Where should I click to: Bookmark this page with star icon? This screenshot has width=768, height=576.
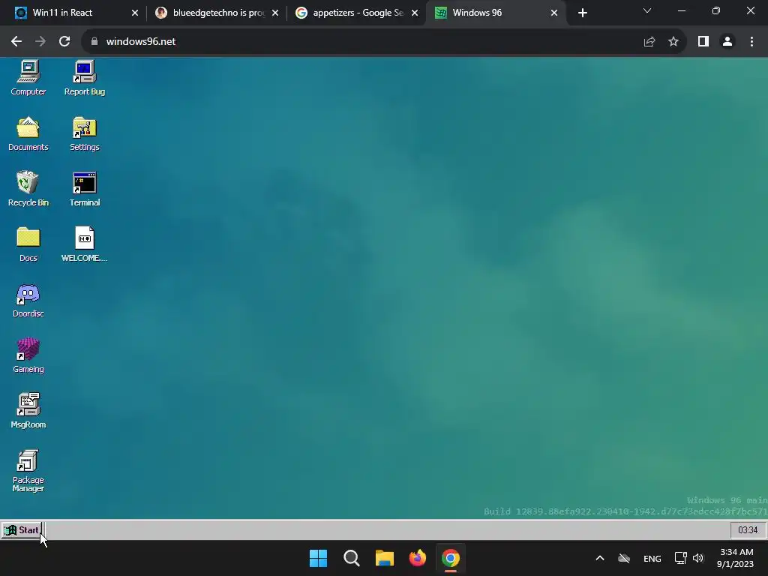coord(673,42)
